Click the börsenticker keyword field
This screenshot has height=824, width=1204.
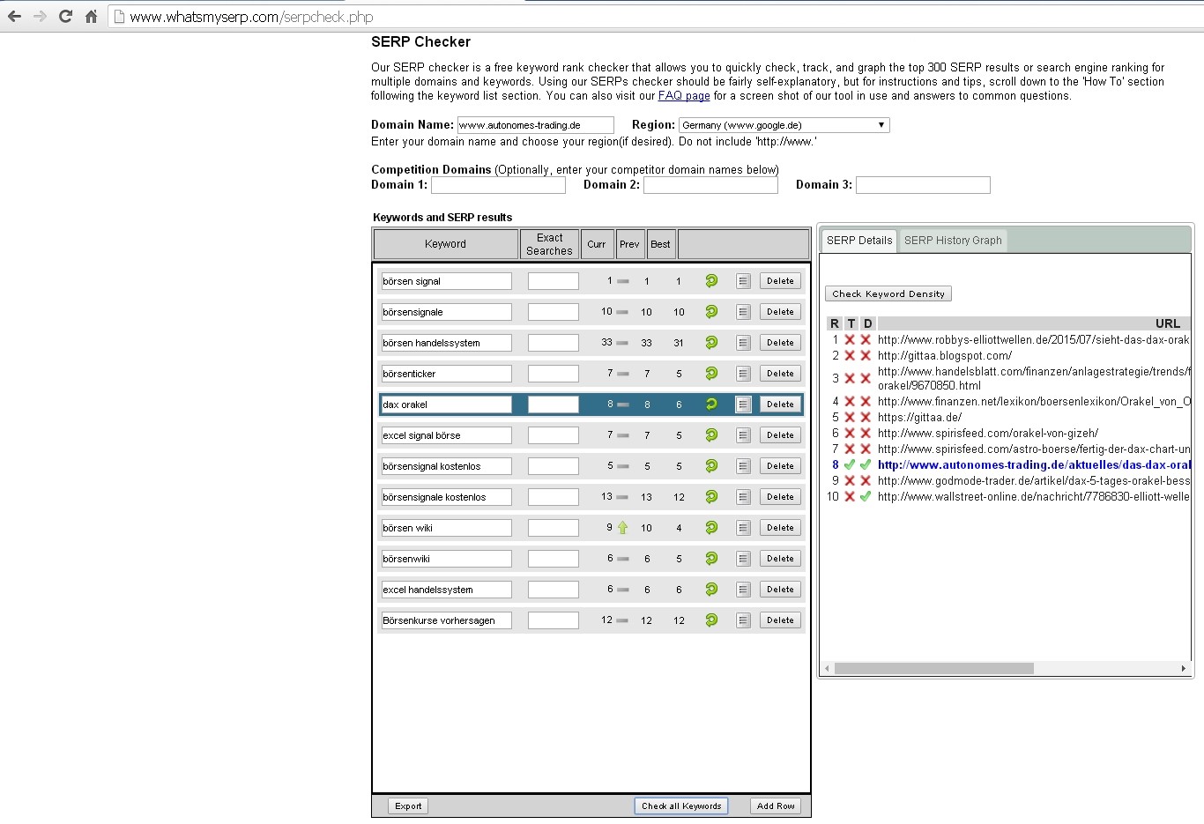click(x=446, y=374)
